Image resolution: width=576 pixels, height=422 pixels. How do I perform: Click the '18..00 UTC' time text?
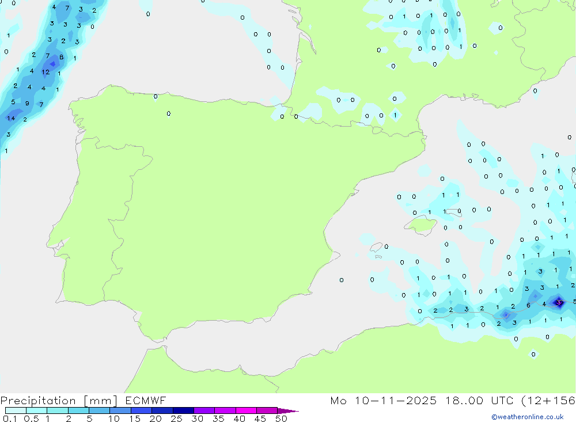(479, 400)
